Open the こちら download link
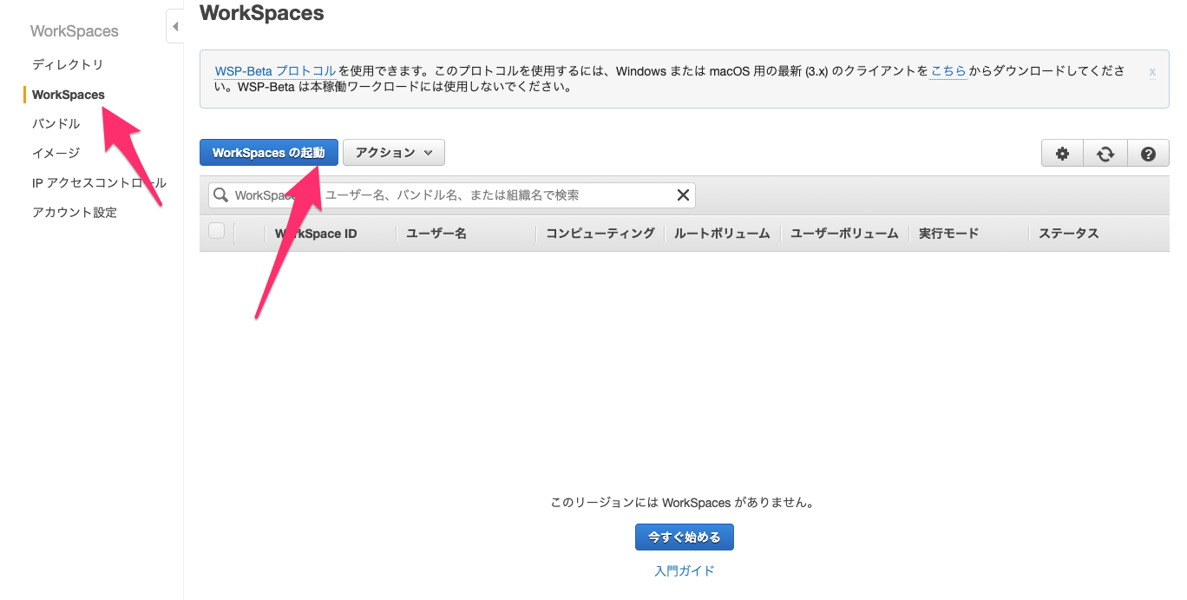Image resolution: width=1187 pixels, height=600 pixels. (948, 70)
